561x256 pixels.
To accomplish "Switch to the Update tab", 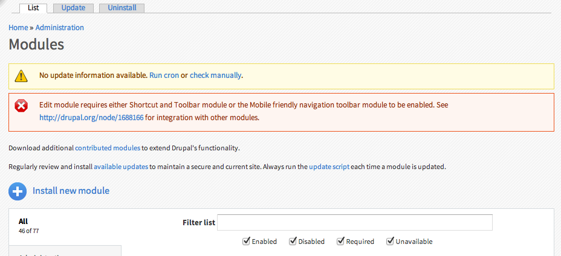I will [x=73, y=8].
